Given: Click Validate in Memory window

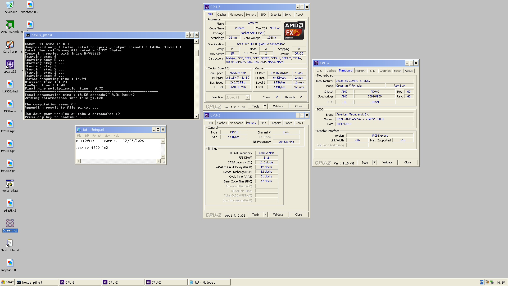Looking at the screenshot, I should [278, 215].
